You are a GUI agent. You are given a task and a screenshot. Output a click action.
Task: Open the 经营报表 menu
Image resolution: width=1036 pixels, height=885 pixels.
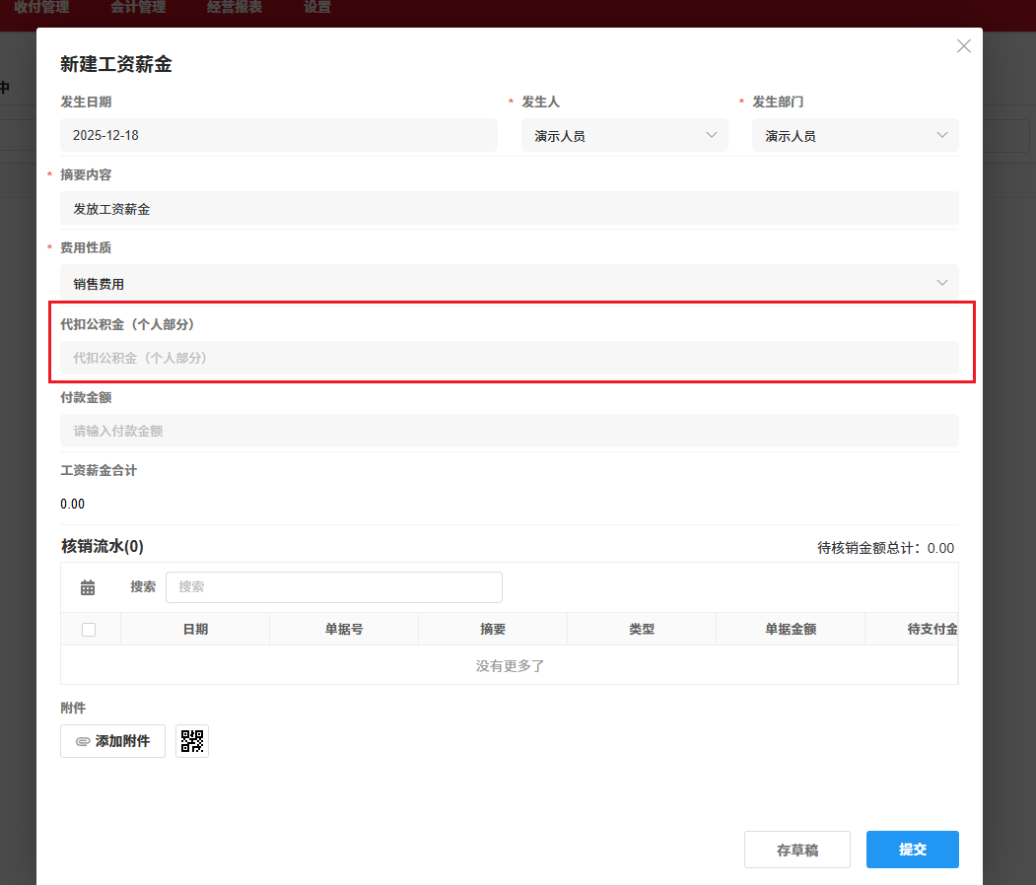point(234,7)
